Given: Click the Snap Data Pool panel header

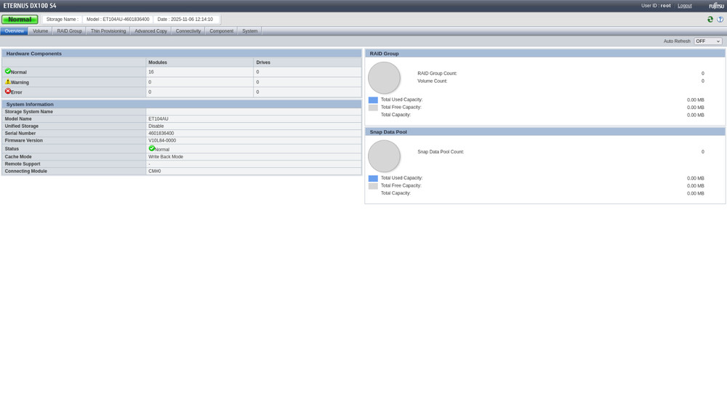Looking at the screenshot, I should 545,132.
